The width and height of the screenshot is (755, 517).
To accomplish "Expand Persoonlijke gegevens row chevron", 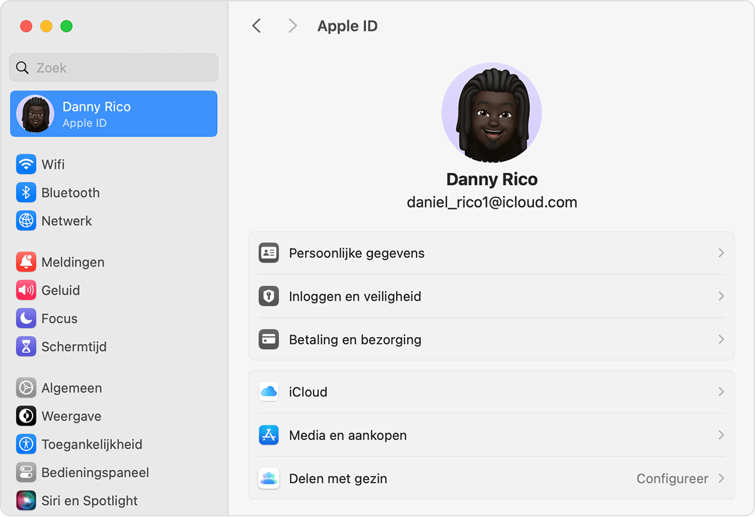I will (721, 253).
